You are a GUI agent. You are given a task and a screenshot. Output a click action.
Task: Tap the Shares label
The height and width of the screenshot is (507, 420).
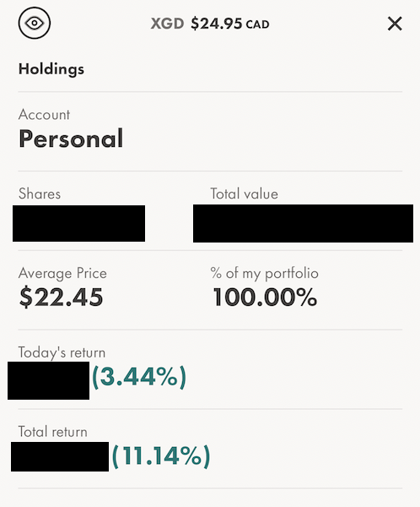[x=40, y=194]
